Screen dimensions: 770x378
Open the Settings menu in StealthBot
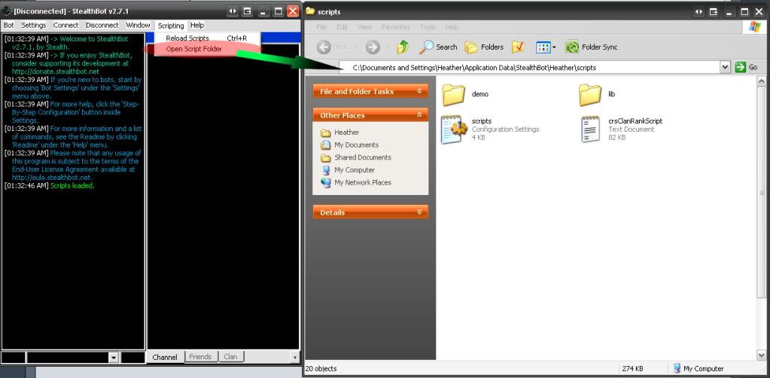33,25
